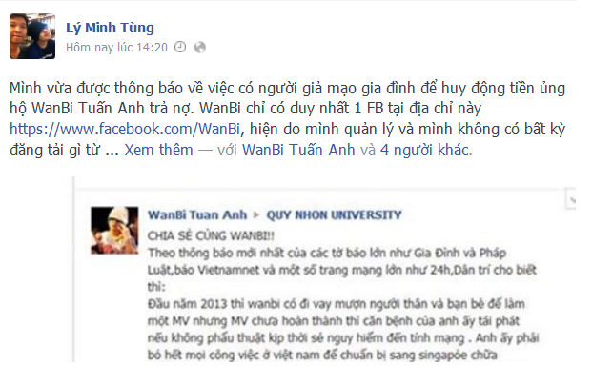Open dropdown arrow at shared post corner
592x387 pixels.
[571, 198]
